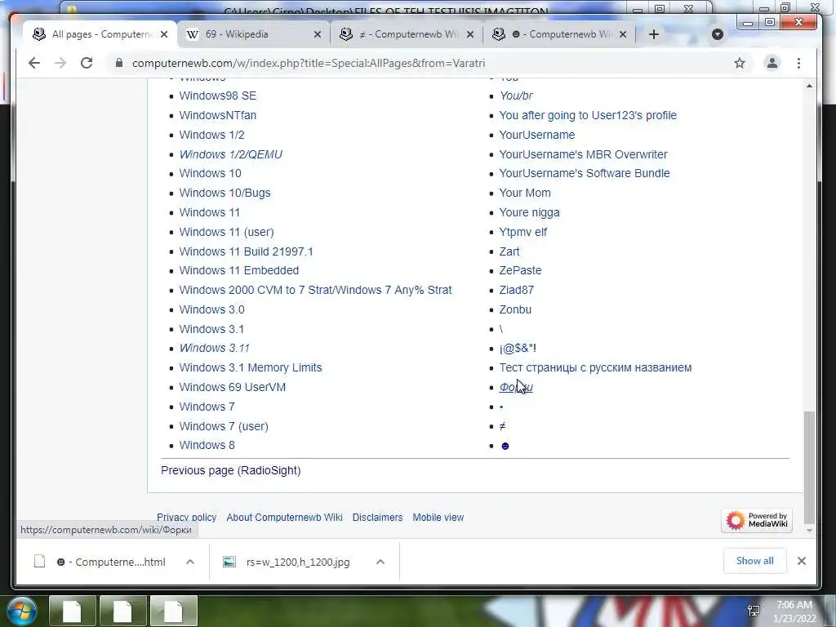Open the WindowsNTfan link
This screenshot has height=627, width=836.
(217, 115)
